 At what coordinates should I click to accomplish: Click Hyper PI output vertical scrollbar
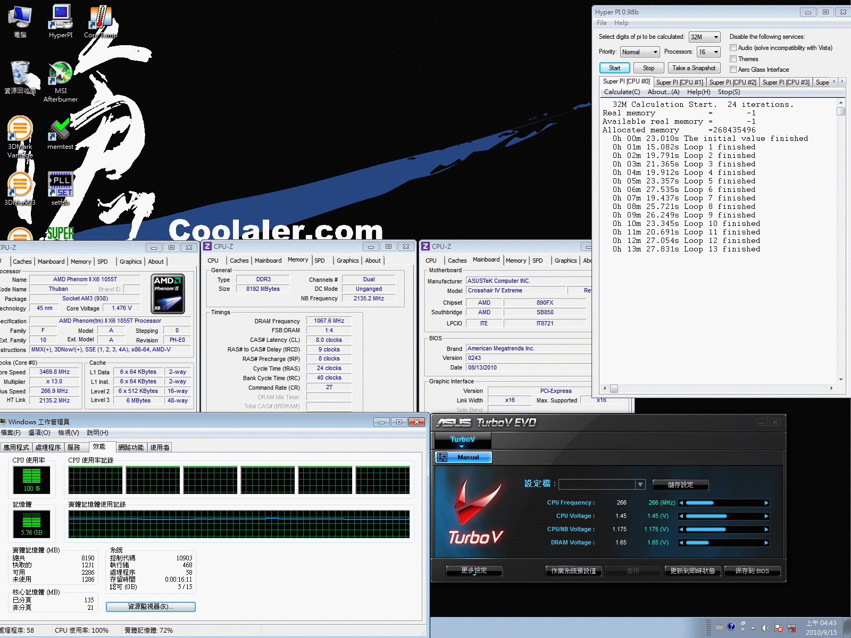point(841,241)
